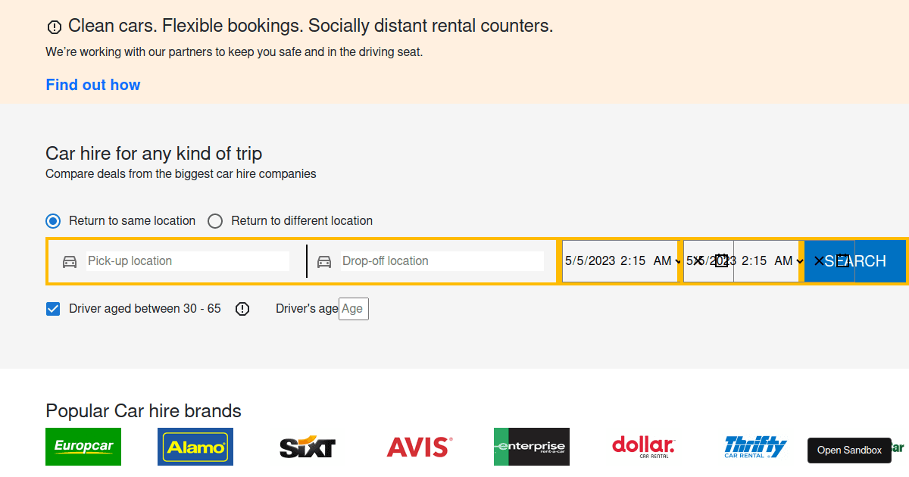Click the Dollar car rental logo
This screenshot has width=909, height=477.
[643, 447]
